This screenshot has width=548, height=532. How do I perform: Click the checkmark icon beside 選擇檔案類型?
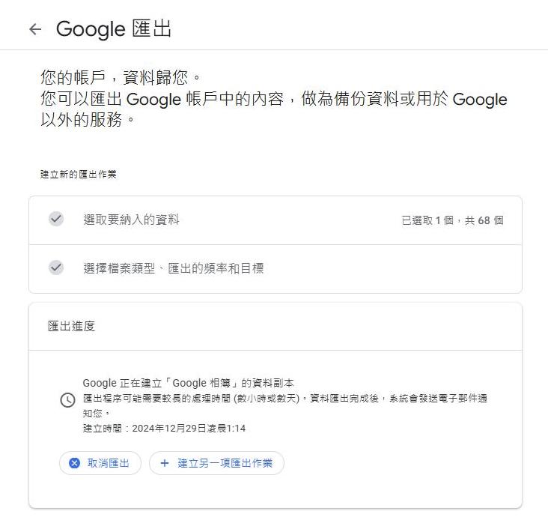tap(56, 268)
